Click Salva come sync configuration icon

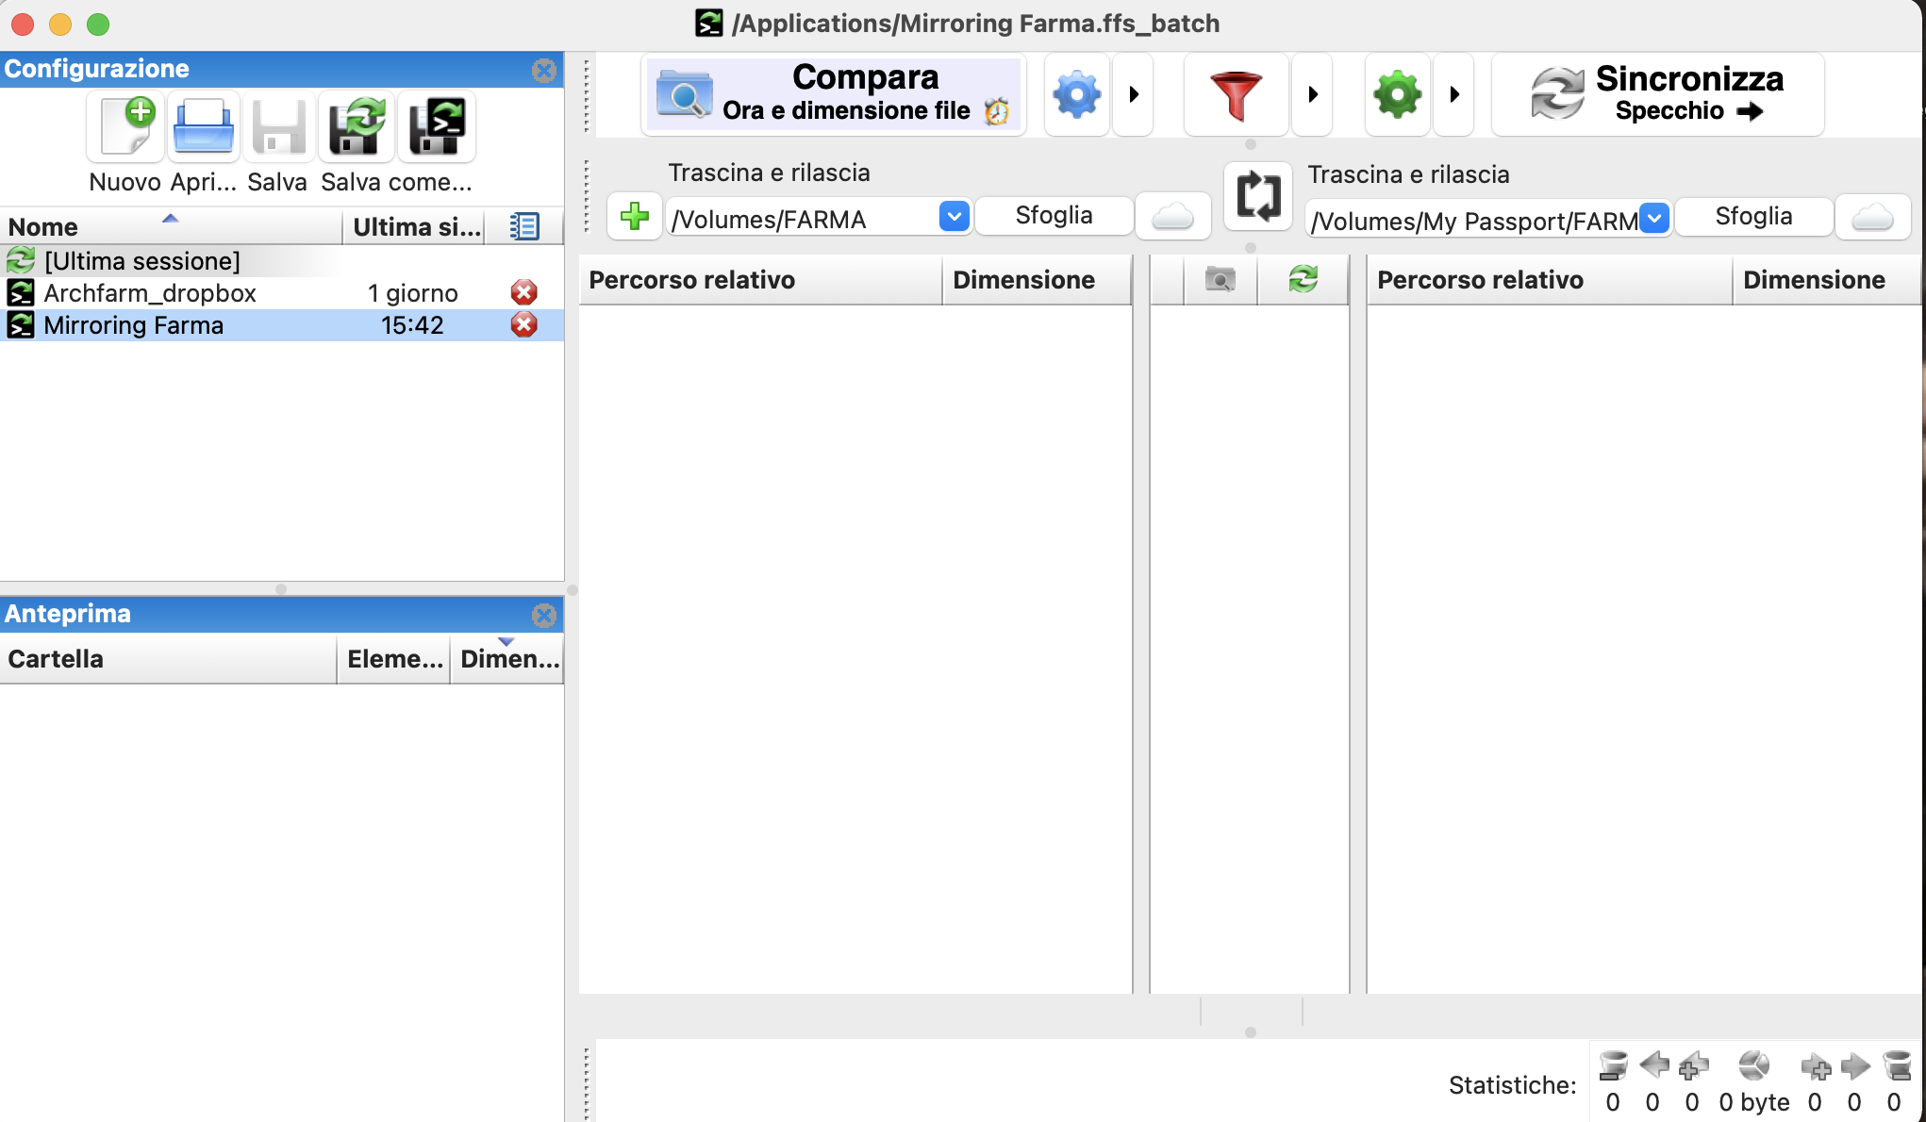[x=357, y=126]
